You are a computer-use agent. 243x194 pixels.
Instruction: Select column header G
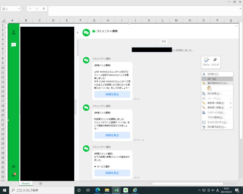point(94,20)
